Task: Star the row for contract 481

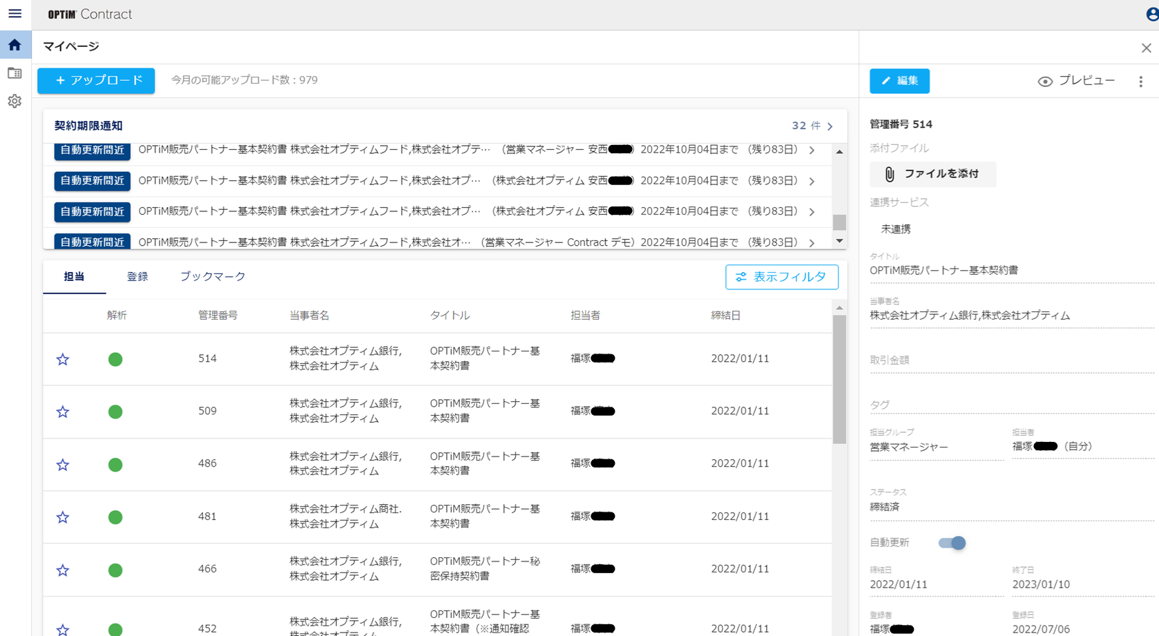Action: pyautogui.click(x=62, y=517)
